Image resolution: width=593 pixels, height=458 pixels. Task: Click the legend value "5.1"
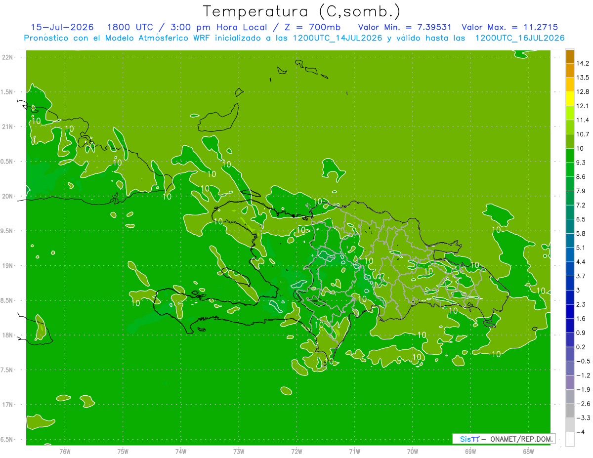581,248
